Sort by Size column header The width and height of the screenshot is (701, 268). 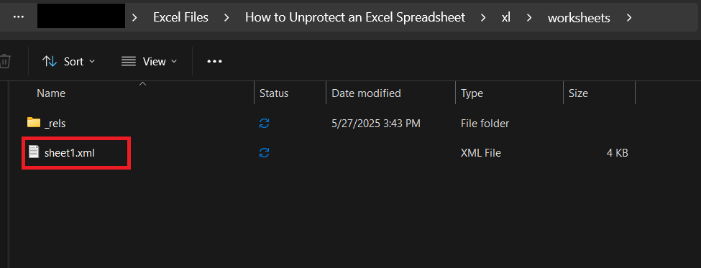tap(578, 93)
